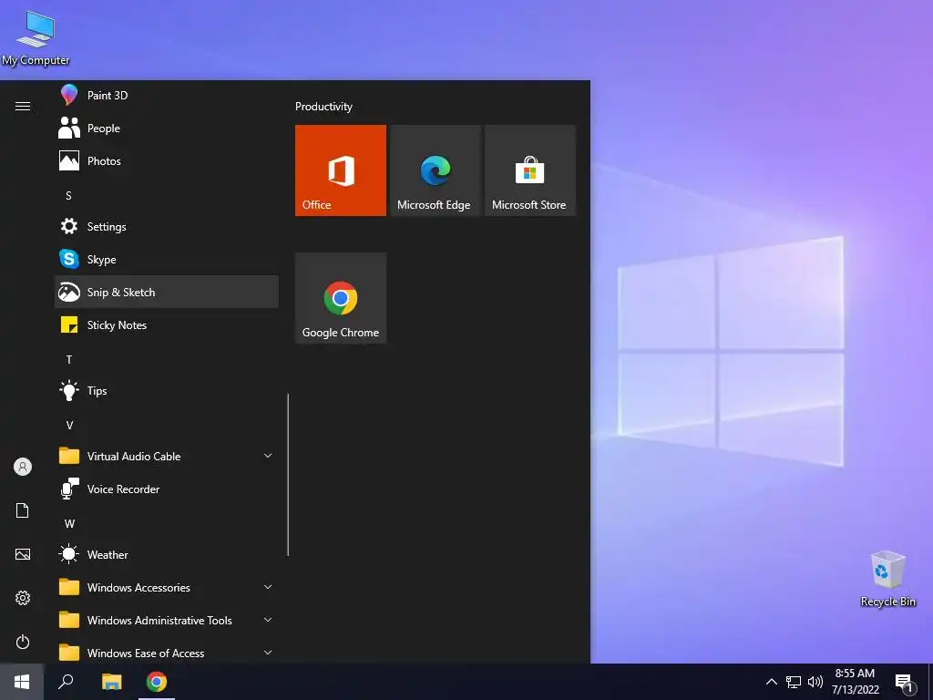Select the Recycle Bin desktop icon

(887, 579)
